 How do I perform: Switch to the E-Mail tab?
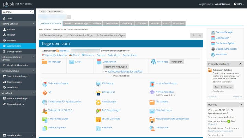point(68,23)
